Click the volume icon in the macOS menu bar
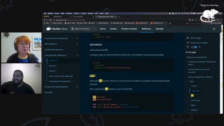224x126 pixels. (x=188, y=13)
